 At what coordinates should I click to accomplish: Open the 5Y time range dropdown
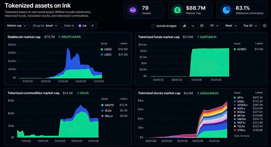(214, 26)
